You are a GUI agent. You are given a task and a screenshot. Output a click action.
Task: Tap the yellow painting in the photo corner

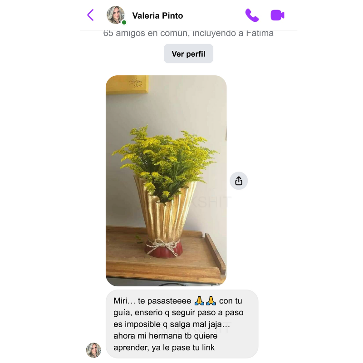127,84
